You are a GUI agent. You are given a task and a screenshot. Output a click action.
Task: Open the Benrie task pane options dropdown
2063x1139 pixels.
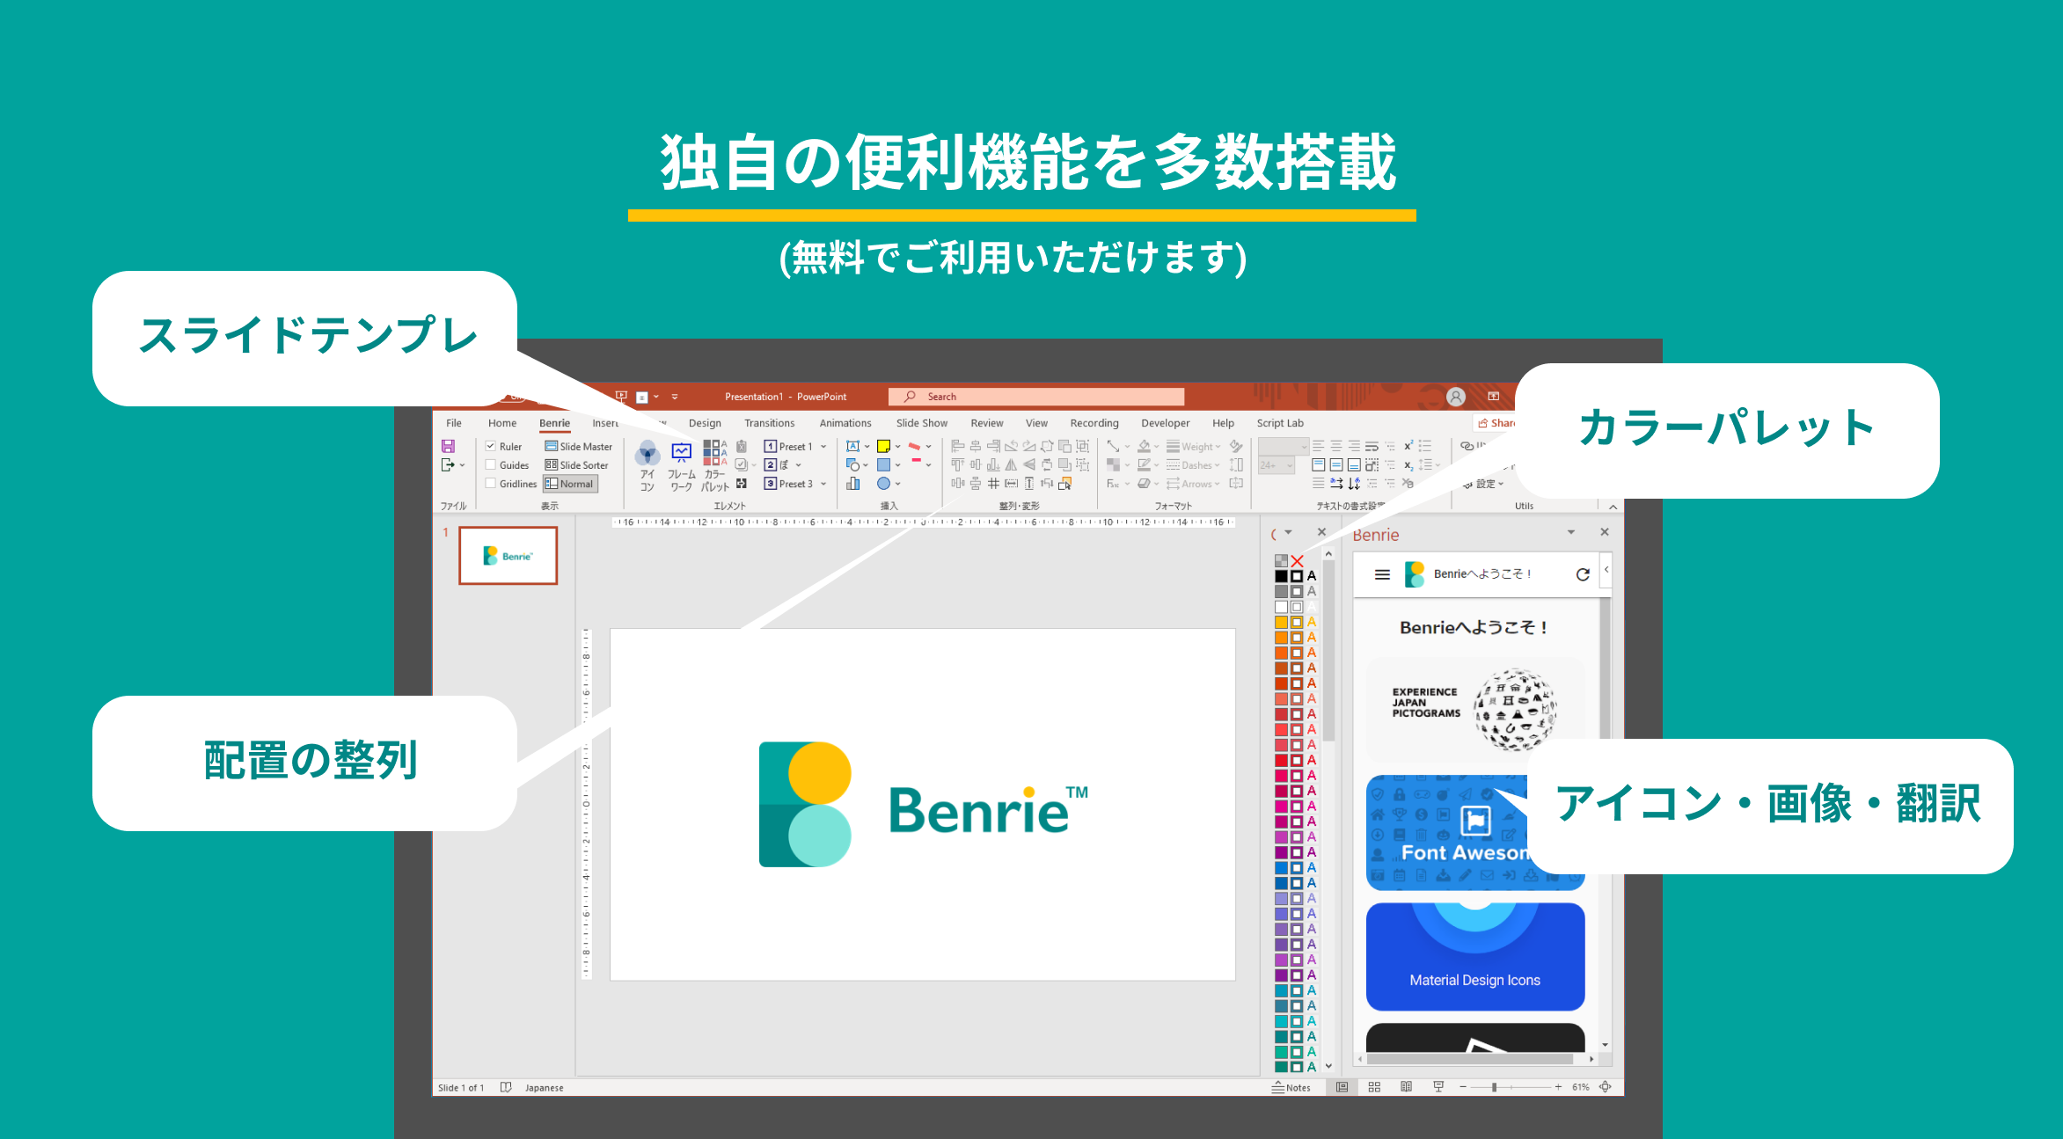point(1570,532)
